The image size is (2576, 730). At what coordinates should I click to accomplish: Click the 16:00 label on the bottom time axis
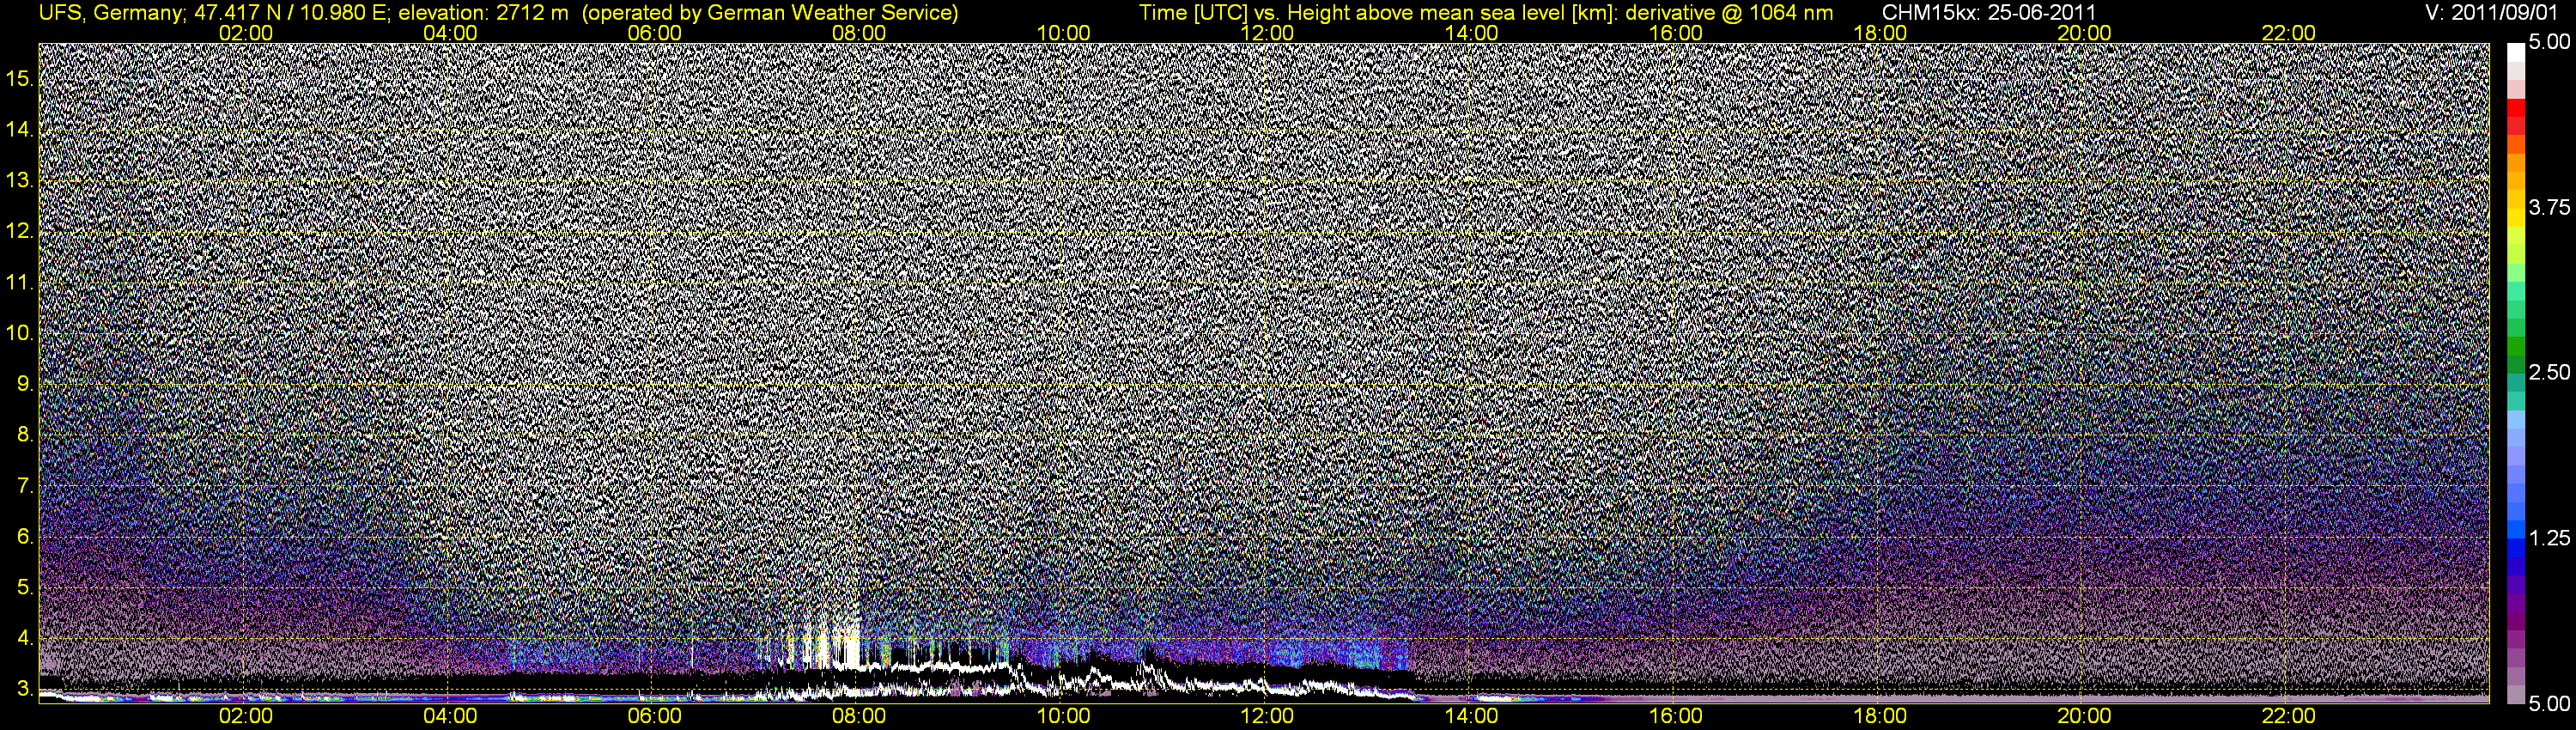[1676, 716]
